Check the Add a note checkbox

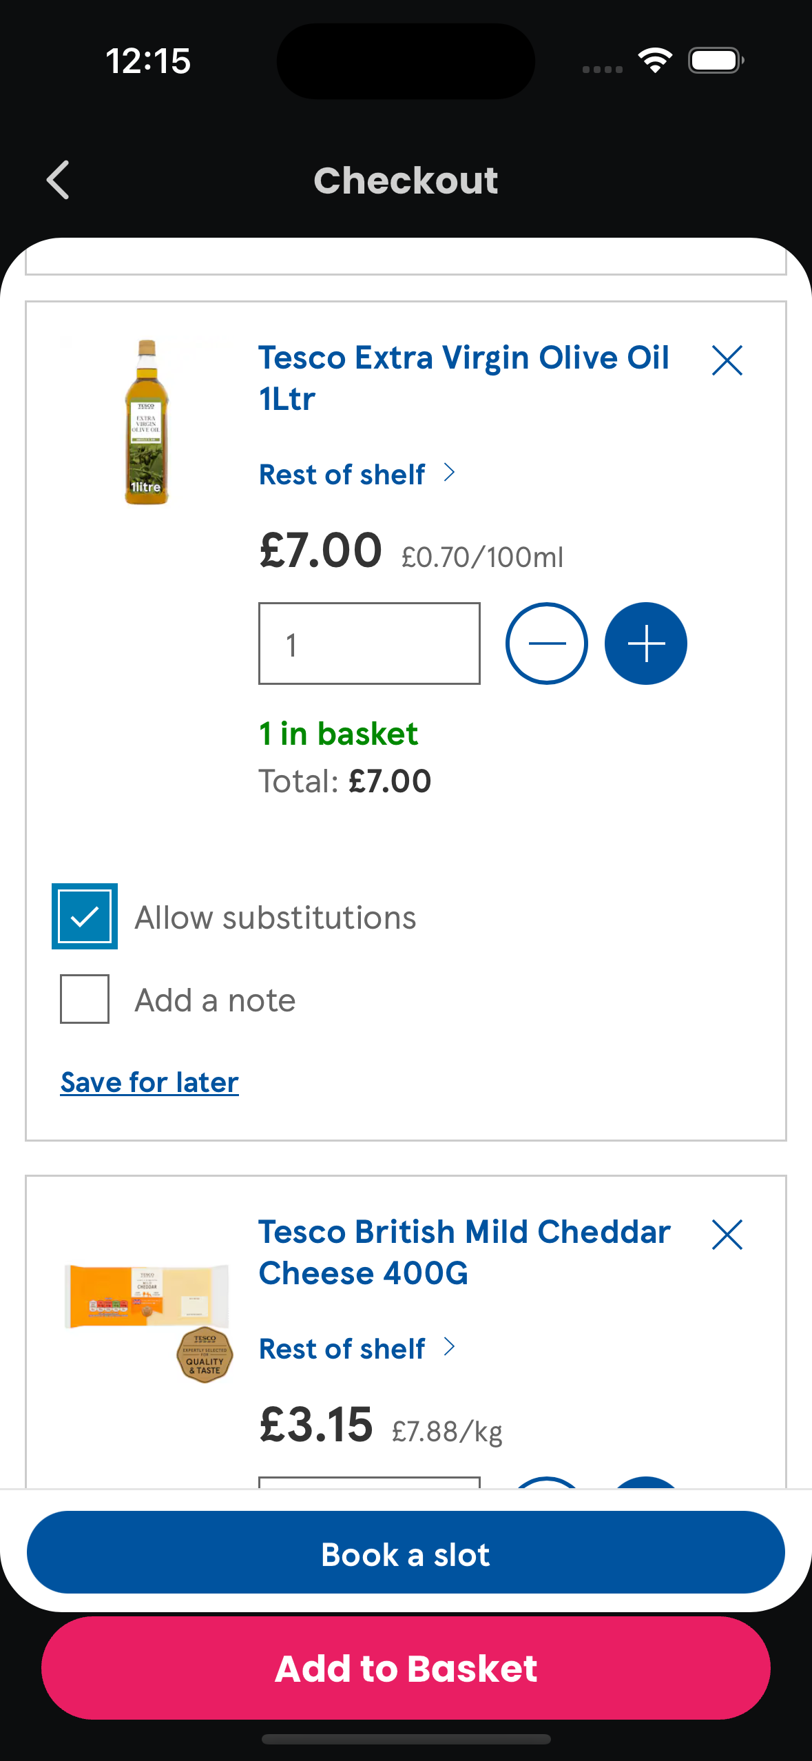pyautogui.click(x=85, y=999)
